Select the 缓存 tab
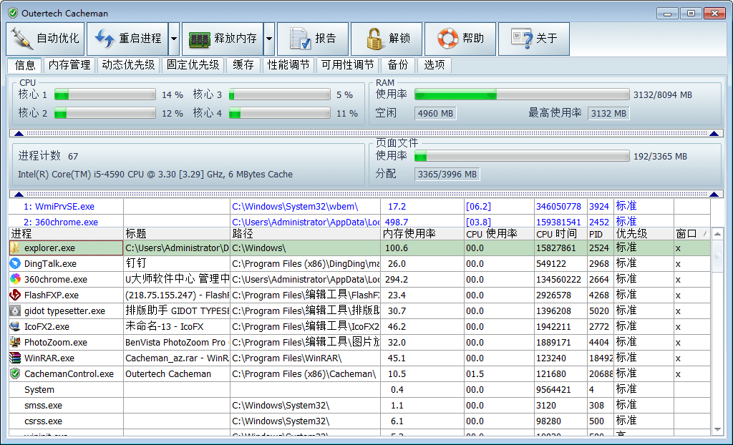The height and width of the screenshot is (445, 733). coord(243,65)
